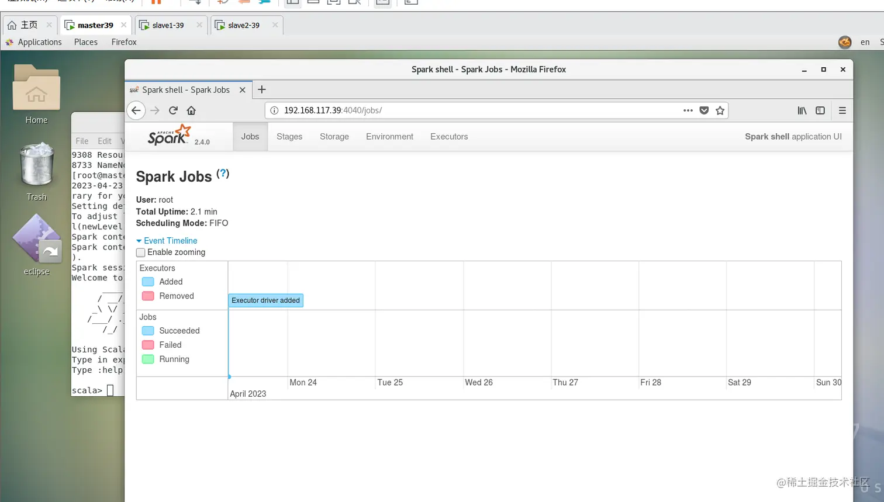884x502 pixels.
Task: Open Edit menu in the terminal window
Action: [105, 141]
